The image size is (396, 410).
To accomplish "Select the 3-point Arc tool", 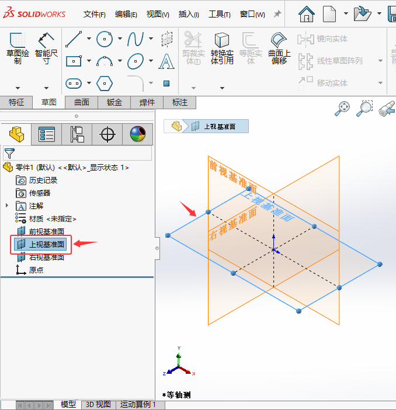I will [x=105, y=61].
